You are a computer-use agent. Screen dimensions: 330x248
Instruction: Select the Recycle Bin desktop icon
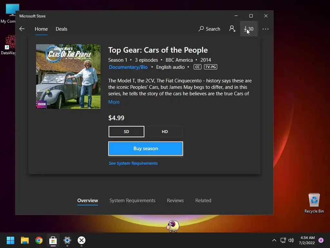point(314,203)
